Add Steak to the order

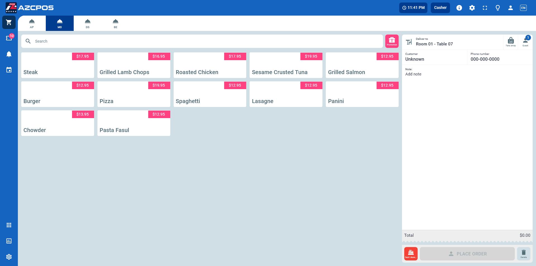(x=58, y=65)
